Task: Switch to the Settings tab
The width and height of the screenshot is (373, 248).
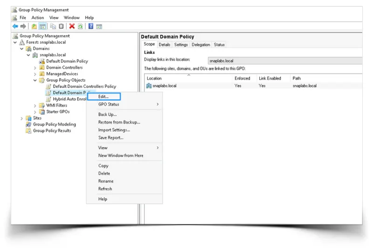Action: (x=181, y=45)
